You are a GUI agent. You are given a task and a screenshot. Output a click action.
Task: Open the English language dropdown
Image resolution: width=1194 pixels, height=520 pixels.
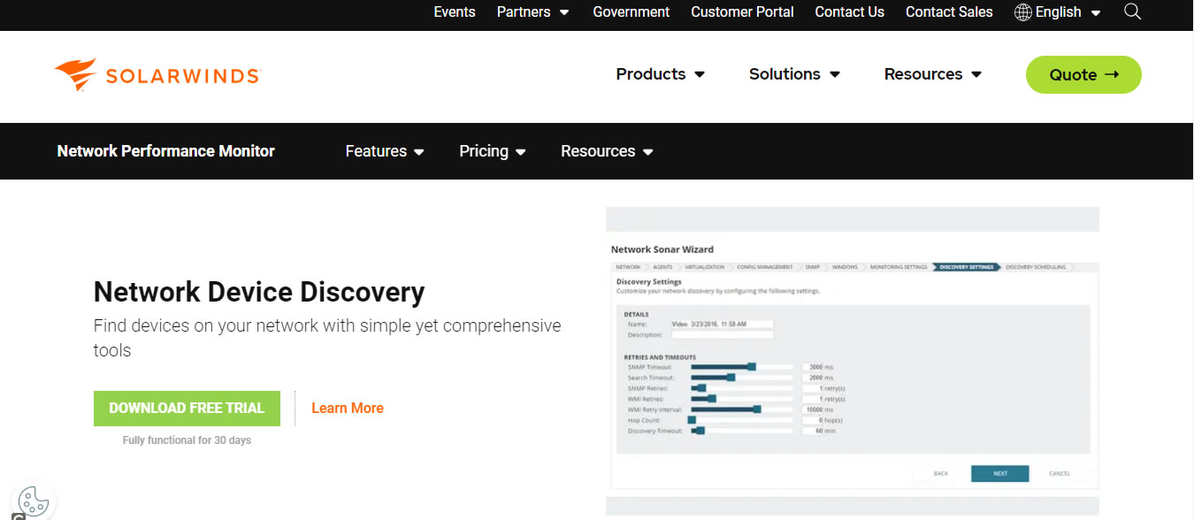pos(1058,11)
